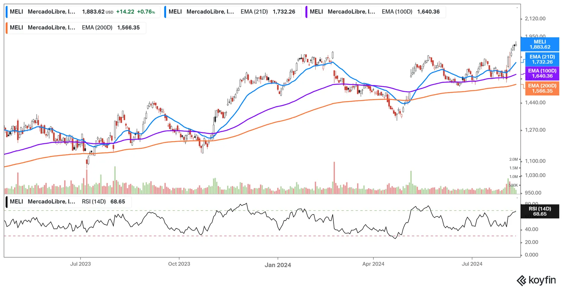This screenshot has width=563, height=290.
Task: Select the "EMA (21D)" text in top legend
Action: coord(254,12)
